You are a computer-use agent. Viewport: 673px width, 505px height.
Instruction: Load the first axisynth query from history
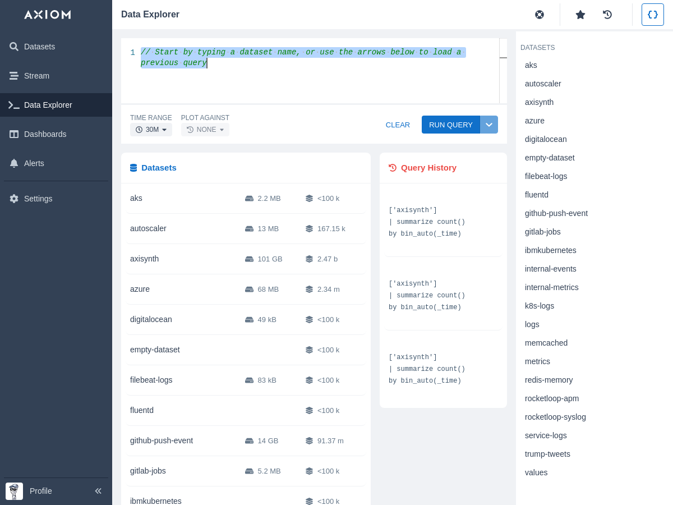tap(427, 222)
